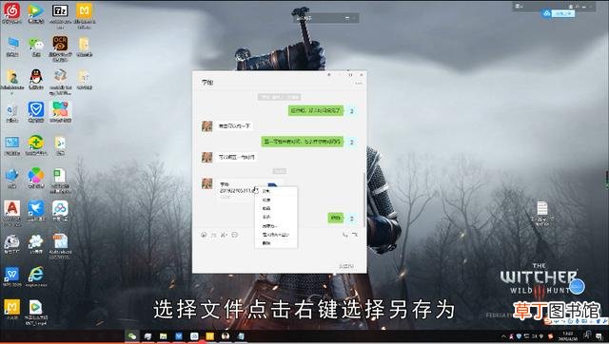Open the Baidu Netdisk cloud desktop icon
Screen dimensions: 609x344
(x=60, y=210)
